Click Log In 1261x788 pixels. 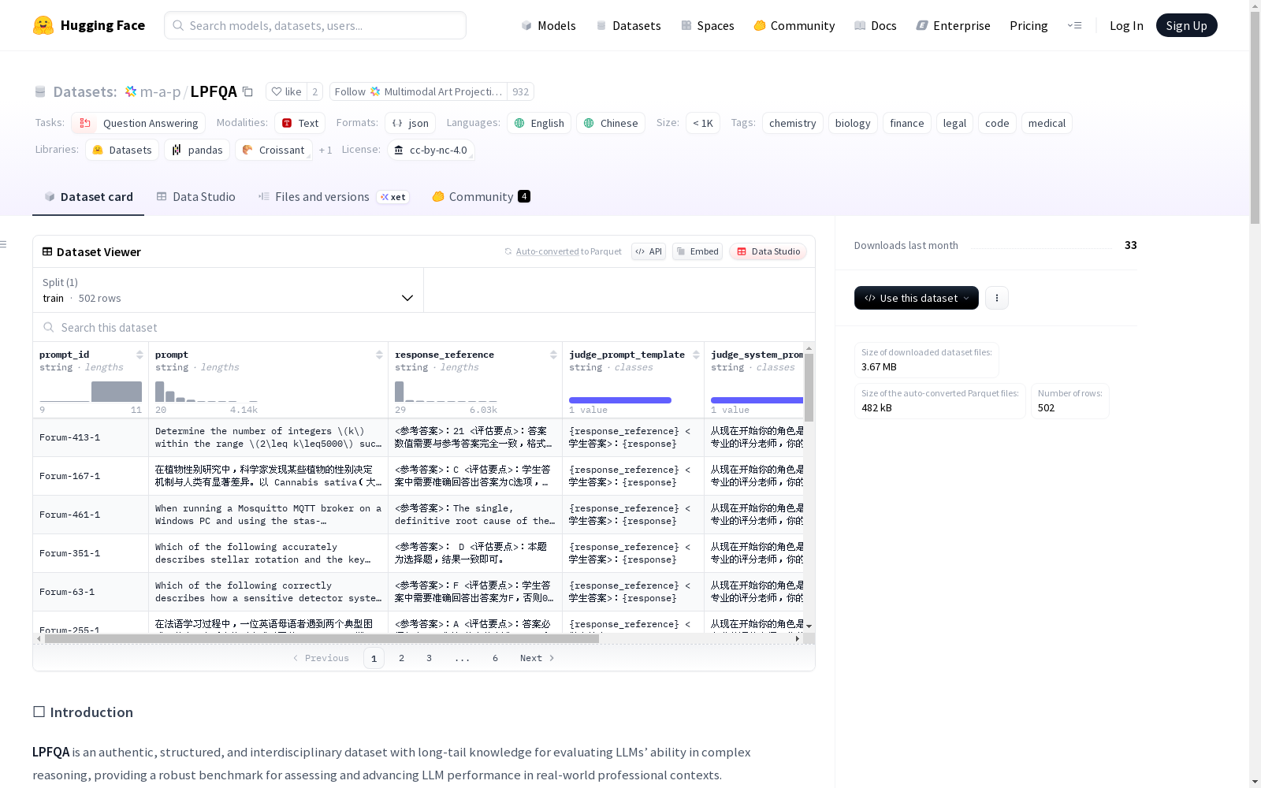1126,25
